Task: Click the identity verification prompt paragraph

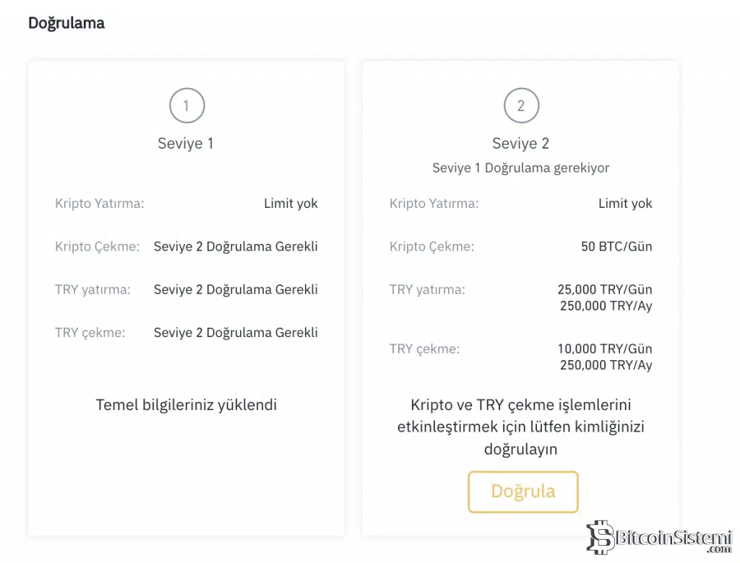Action: (520, 427)
